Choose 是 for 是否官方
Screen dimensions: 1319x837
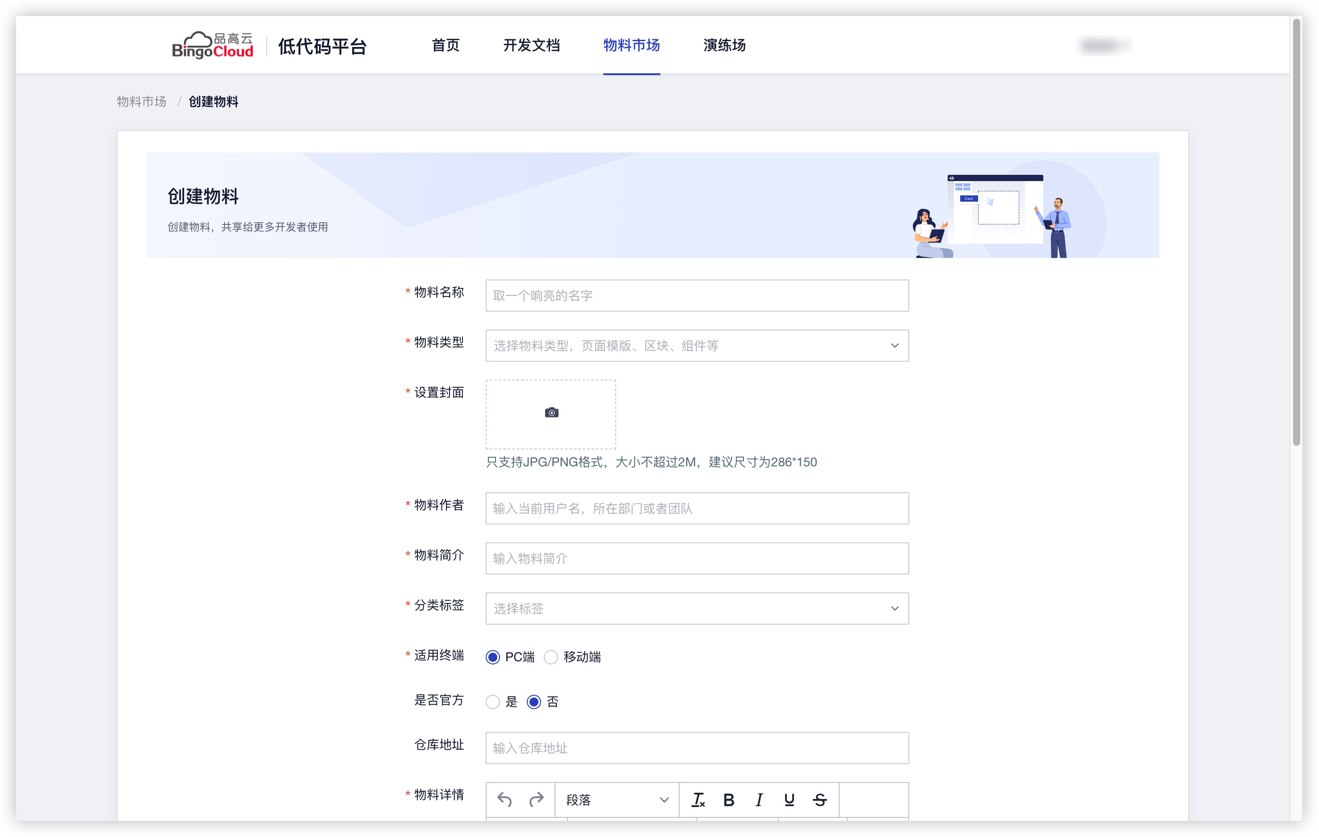(492, 702)
